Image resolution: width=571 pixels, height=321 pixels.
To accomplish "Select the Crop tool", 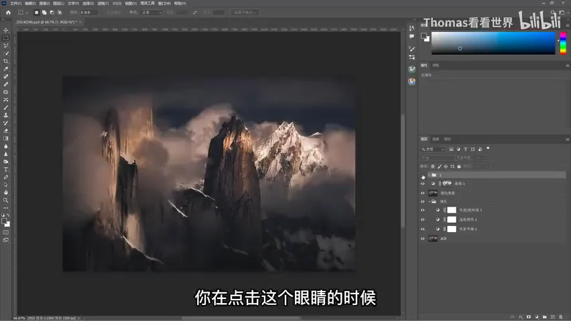I will [x=6, y=61].
